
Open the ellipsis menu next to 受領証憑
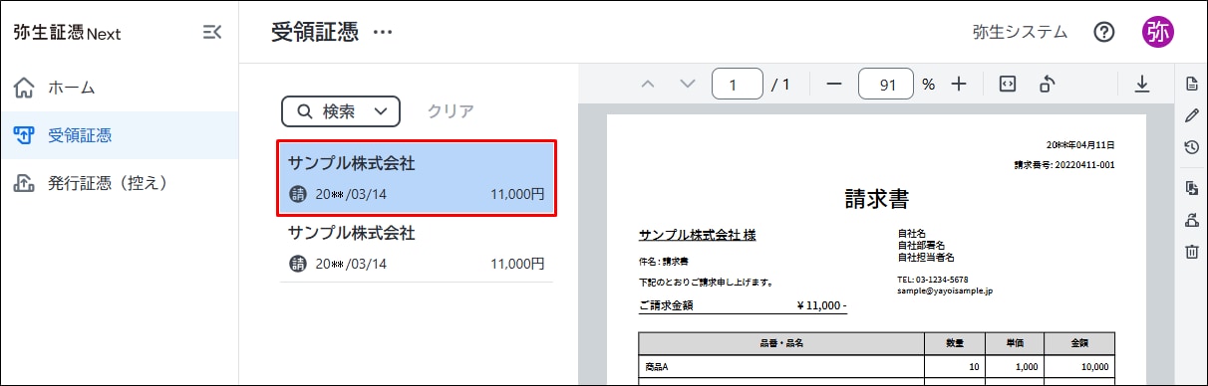[x=383, y=33]
